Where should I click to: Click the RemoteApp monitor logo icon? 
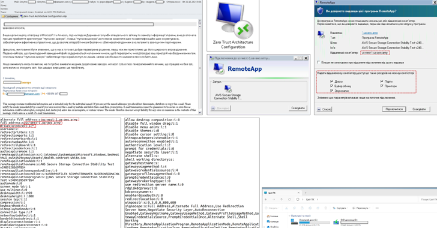pos(218,68)
